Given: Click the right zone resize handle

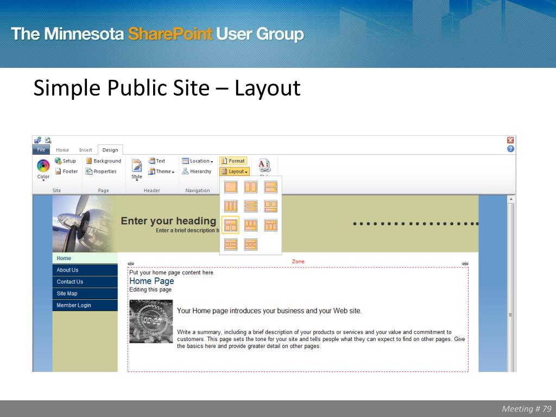Looking at the screenshot, I should click(465, 264).
